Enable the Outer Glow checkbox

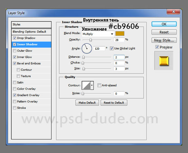[x=14, y=51]
